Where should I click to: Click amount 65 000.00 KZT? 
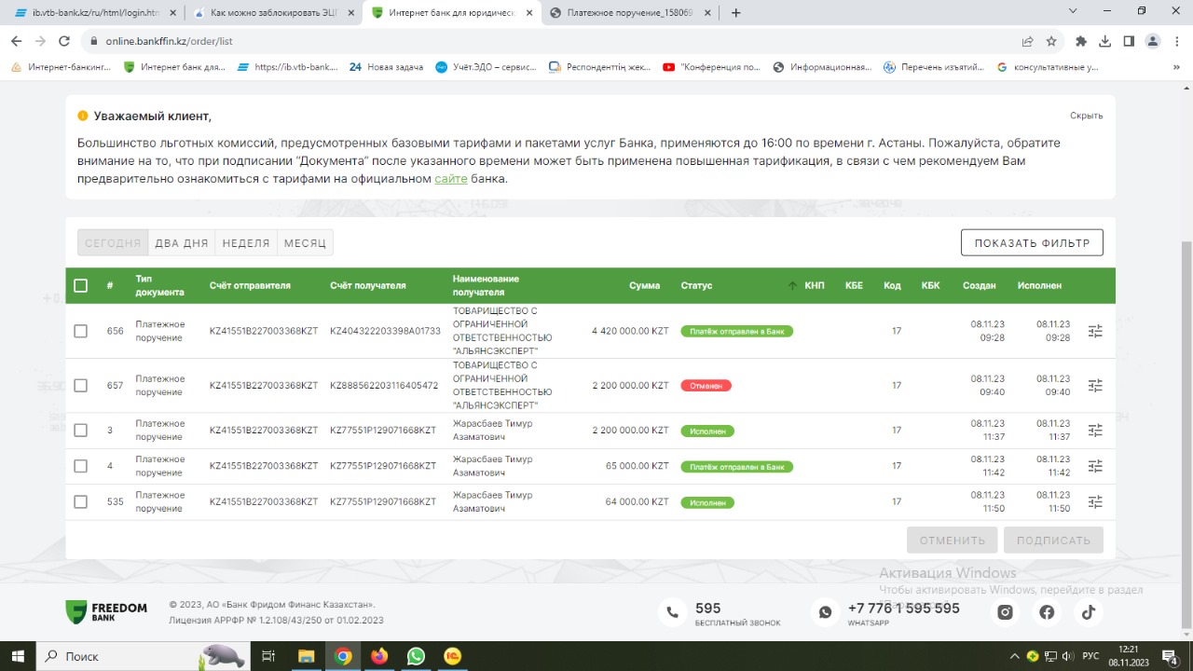[638, 466]
